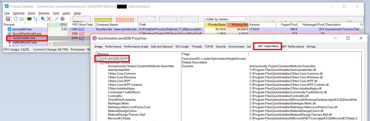Screen dimensions: 370x121
Task: Click the red X Kill Process icon
Action: tap(49, 19)
